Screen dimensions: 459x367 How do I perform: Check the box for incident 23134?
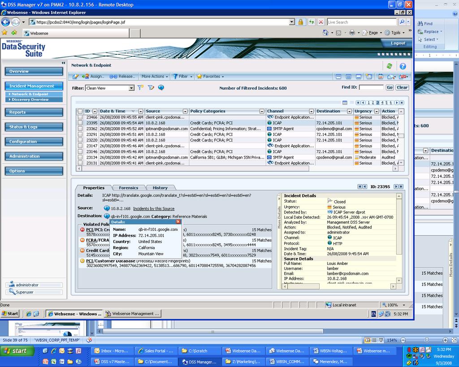point(80,157)
